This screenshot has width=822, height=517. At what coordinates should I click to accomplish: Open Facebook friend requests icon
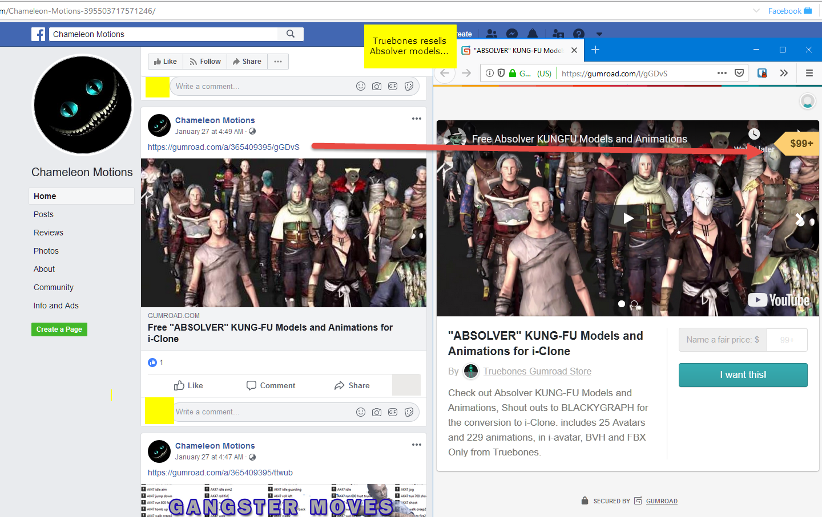tap(491, 34)
